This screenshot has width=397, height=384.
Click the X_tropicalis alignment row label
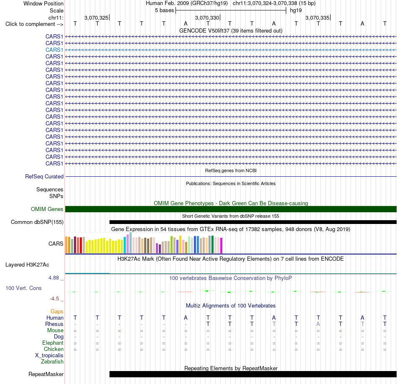pyautogui.click(x=49, y=356)
